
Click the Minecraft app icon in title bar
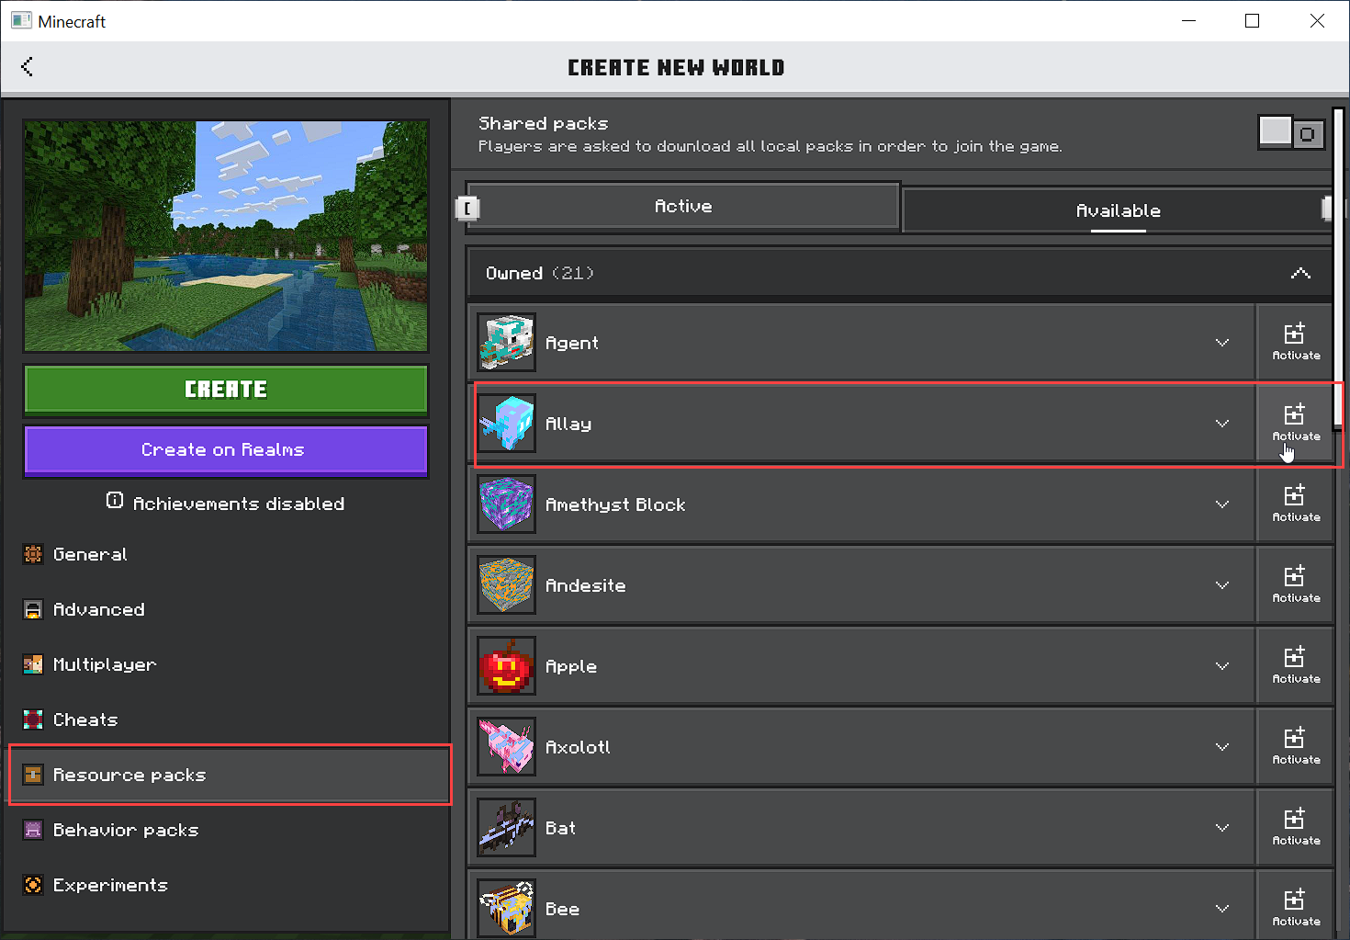[21, 20]
